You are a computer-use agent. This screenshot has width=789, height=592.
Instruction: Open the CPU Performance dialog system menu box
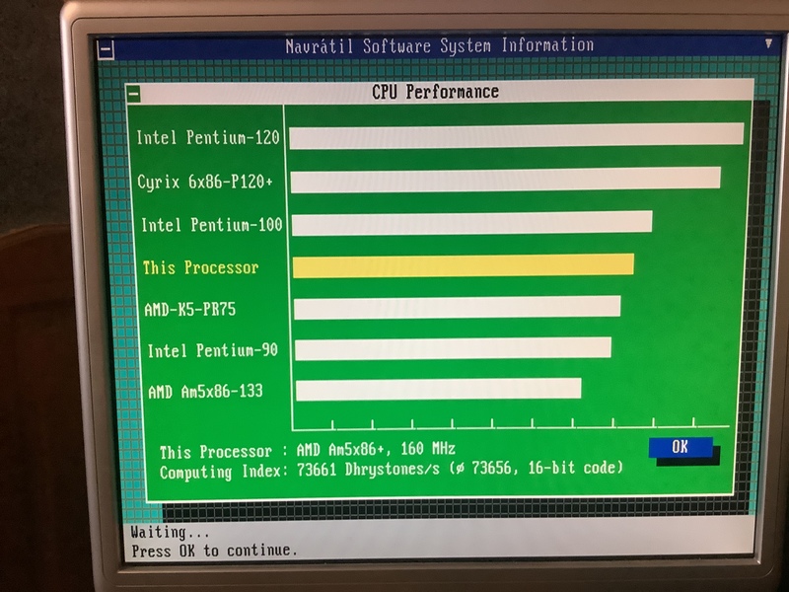[134, 94]
